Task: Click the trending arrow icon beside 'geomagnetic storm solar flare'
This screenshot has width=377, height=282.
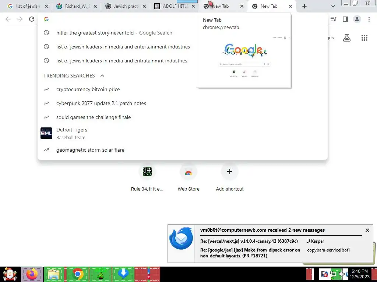Action: (46, 150)
